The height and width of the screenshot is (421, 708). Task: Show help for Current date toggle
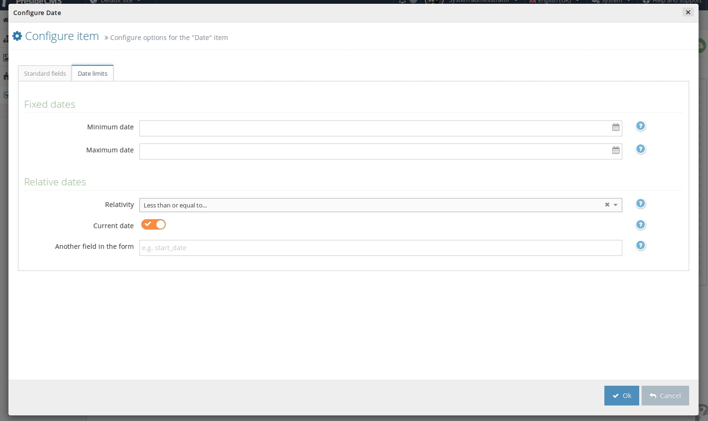point(641,225)
